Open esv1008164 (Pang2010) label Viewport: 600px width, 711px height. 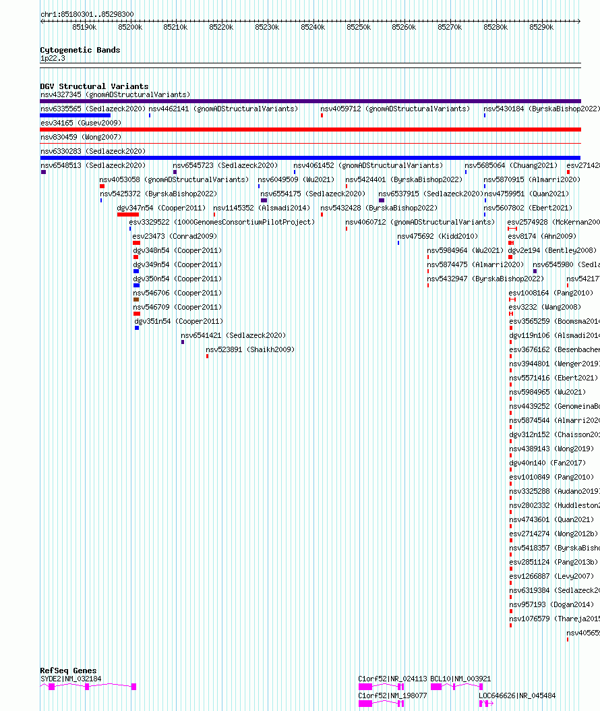(x=551, y=293)
